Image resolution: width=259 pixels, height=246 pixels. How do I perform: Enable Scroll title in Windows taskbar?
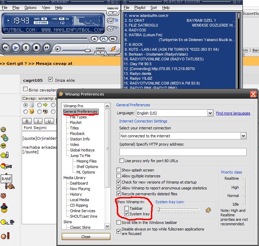[x=118, y=222]
